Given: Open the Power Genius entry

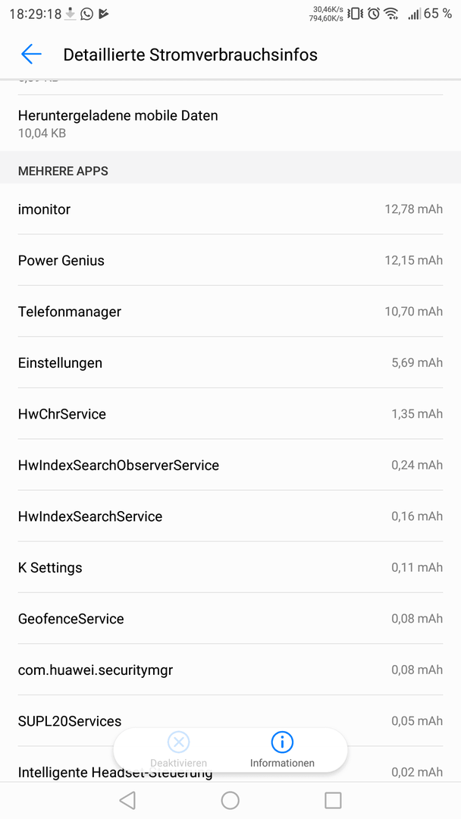Looking at the screenshot, I should 230,260.
